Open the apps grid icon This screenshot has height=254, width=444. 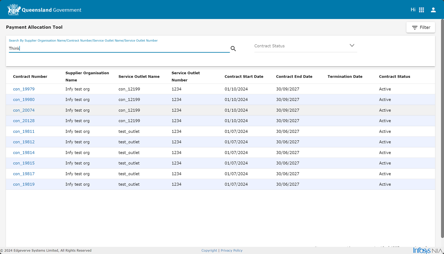[x=421, y=10]
